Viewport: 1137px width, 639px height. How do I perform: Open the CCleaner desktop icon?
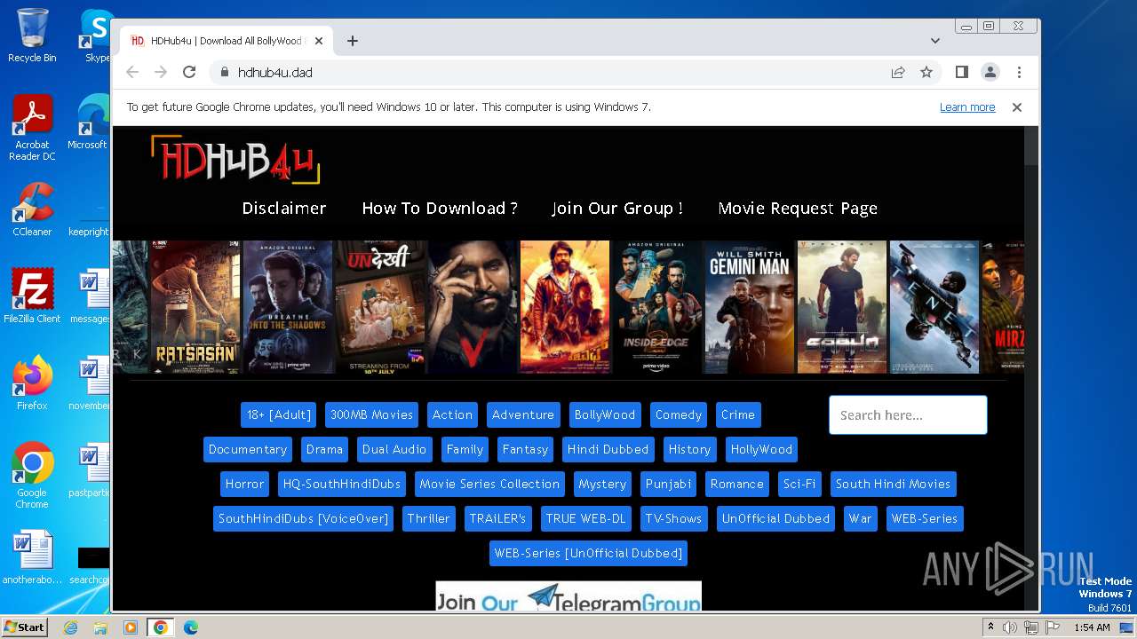coord(32,209)
